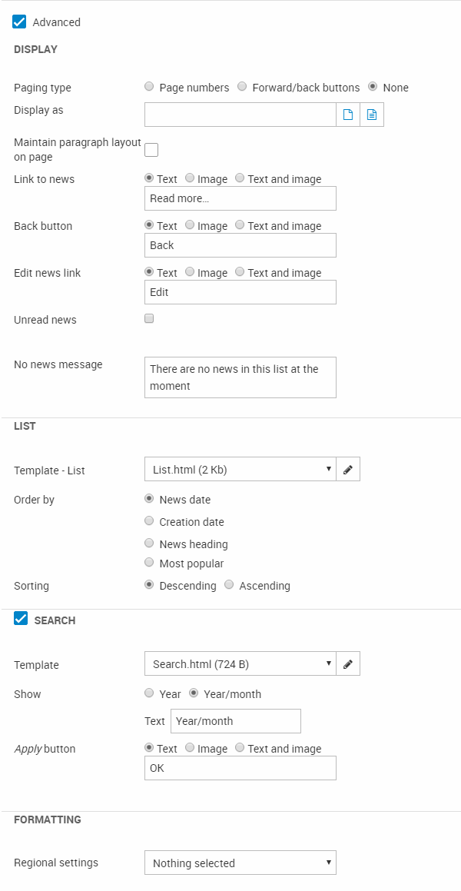Viewport: 461px width, 891px height.
Task: Click the Read more… text field
Action: pos(240,198)
